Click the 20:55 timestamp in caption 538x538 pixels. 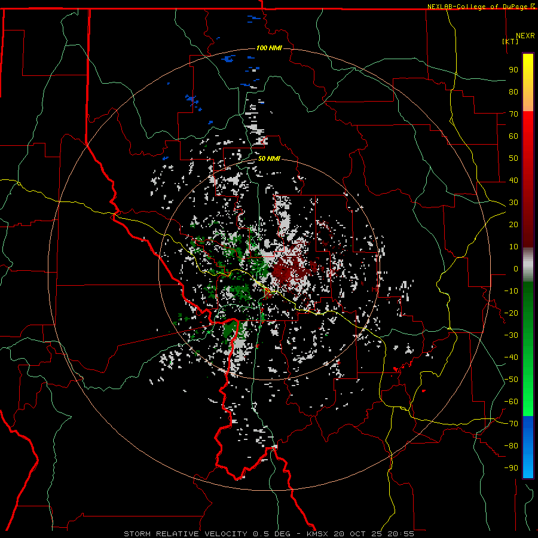[x=401, y=534]
